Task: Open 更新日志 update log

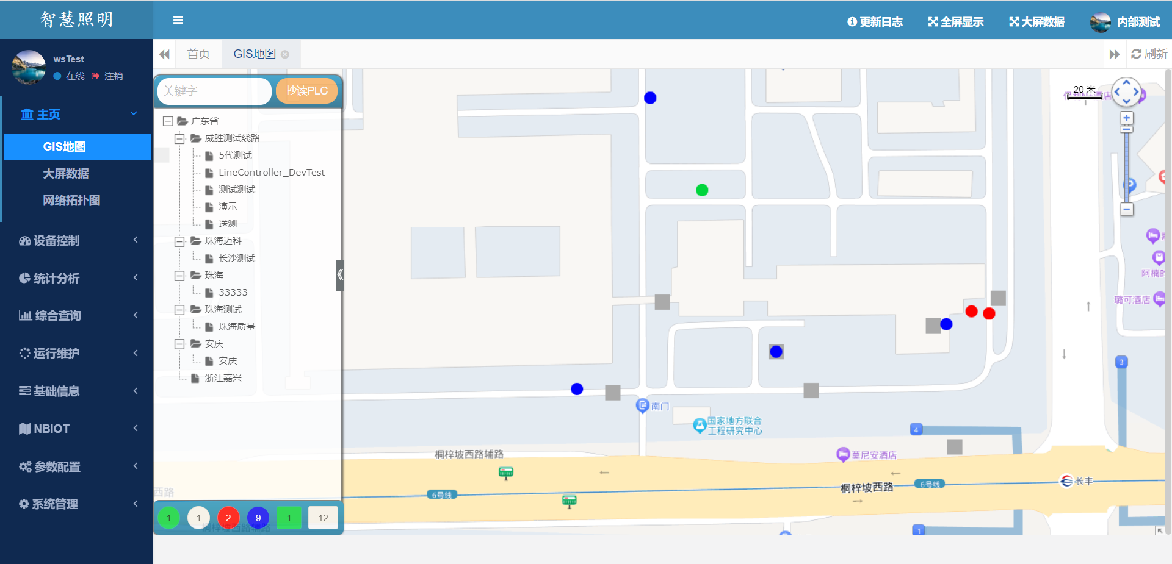Action: [x=875, y=22]
